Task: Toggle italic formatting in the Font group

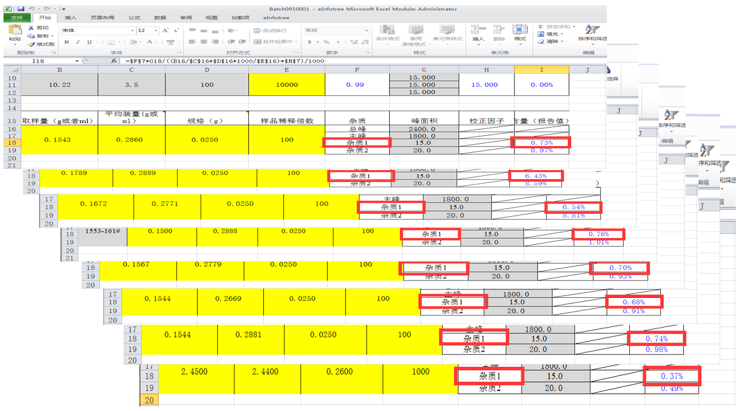Action: point(78,42)
